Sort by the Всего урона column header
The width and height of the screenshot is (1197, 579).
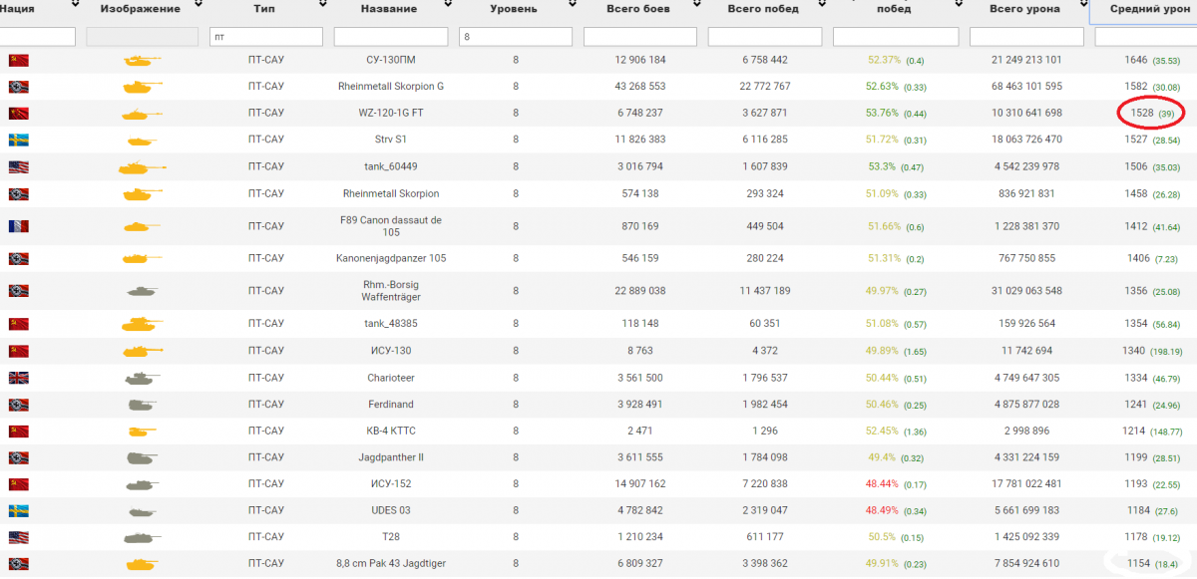point(1024,9)
